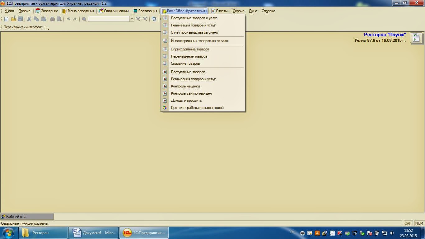425x239 pixels.
Task: Select Реализация товаров и услуг document entry above Отчет производства
Action: [x=203, y=25]
